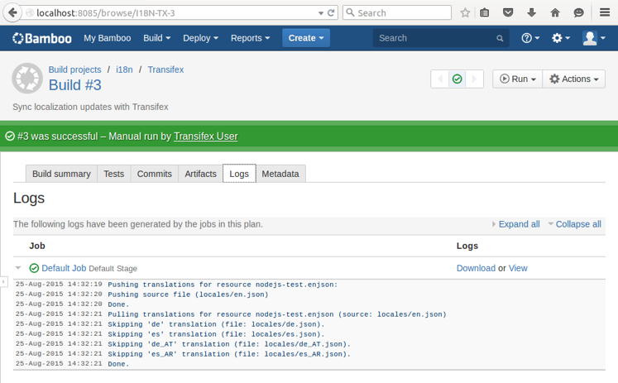This screenshot has width=618, height=383.
Task: Click the Bamboo logo
Action: pos(41,38)
